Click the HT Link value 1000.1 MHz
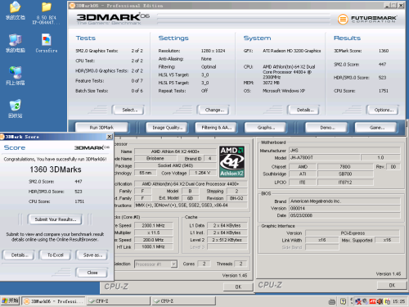This screenshot has height=307, width=409. (x=154, y=246)
